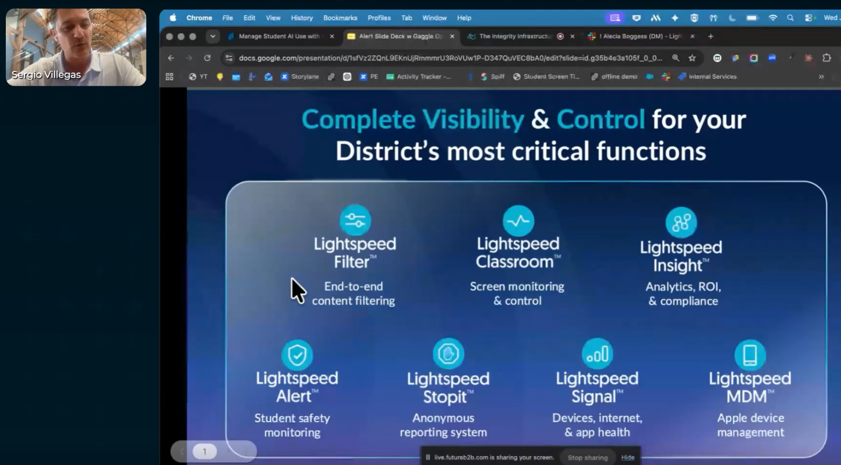Open the History menu
The image size is (841, 465).
(302, 18)
